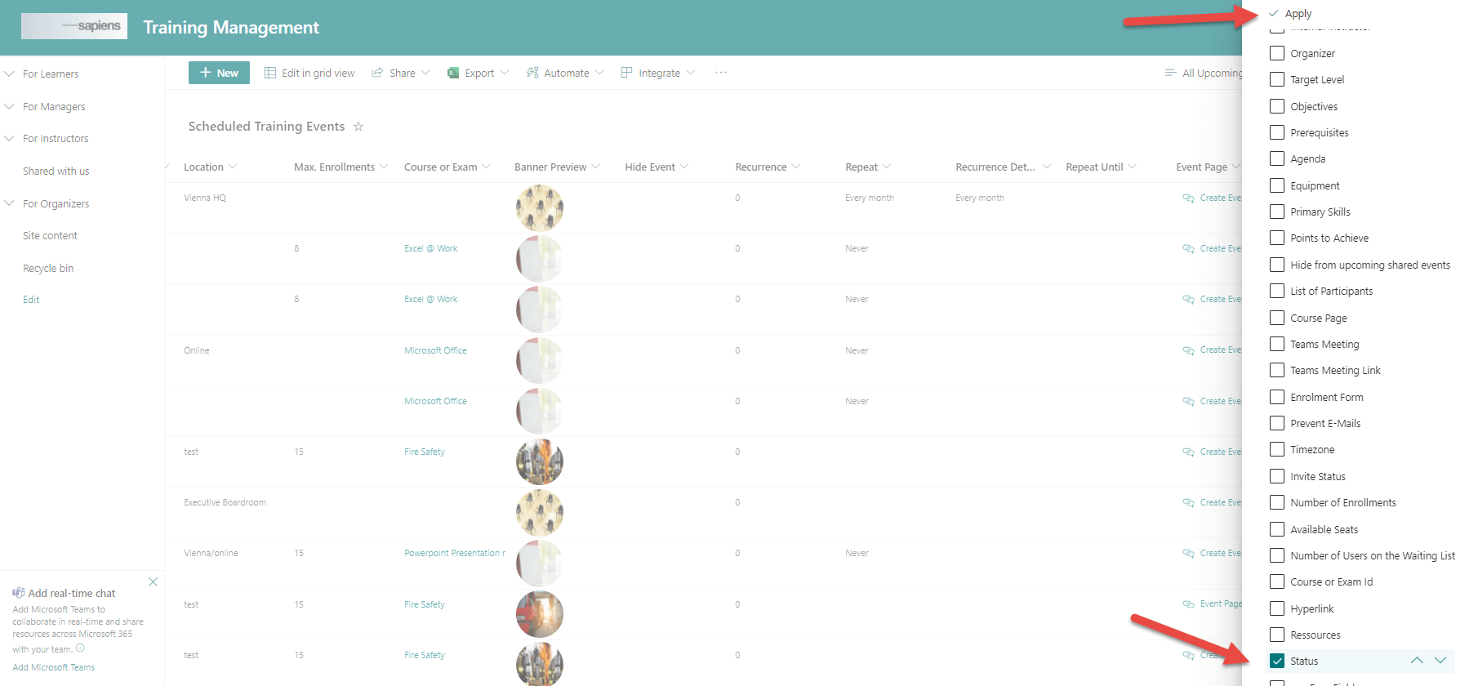Click banner thumbnail in Executive Boardroom row
This screenshot has width=1469, height=686.
[x=540, y=513]
